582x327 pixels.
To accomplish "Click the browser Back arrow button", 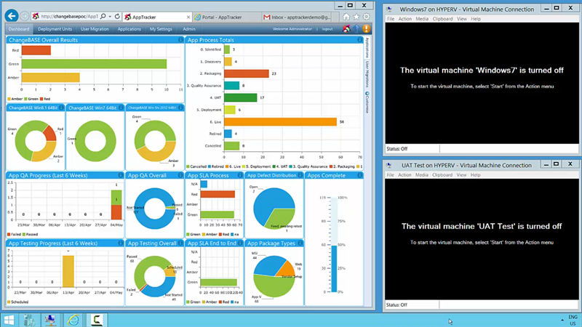I will coord(12,16).
